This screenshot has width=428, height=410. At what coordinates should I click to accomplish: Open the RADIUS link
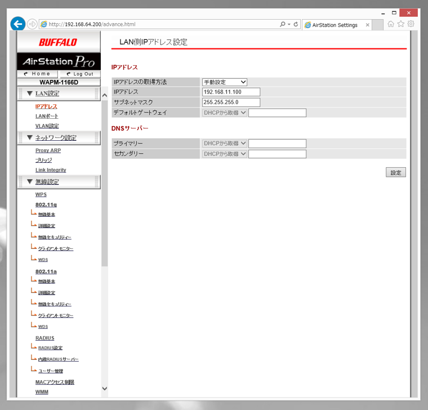coord(44,338)
